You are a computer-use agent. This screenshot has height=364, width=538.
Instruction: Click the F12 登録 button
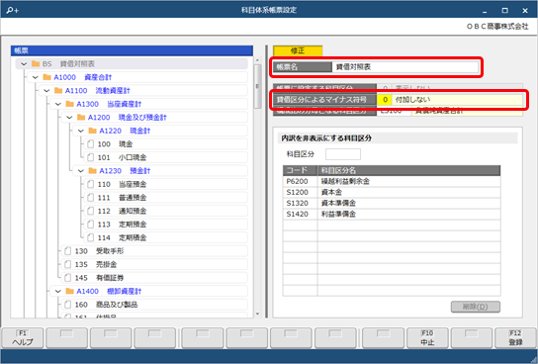pyautogui.click(x=515, y=338)
